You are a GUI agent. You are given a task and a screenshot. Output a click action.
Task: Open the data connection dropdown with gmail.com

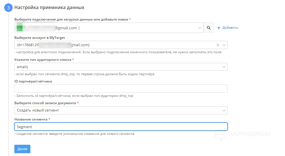107,28
